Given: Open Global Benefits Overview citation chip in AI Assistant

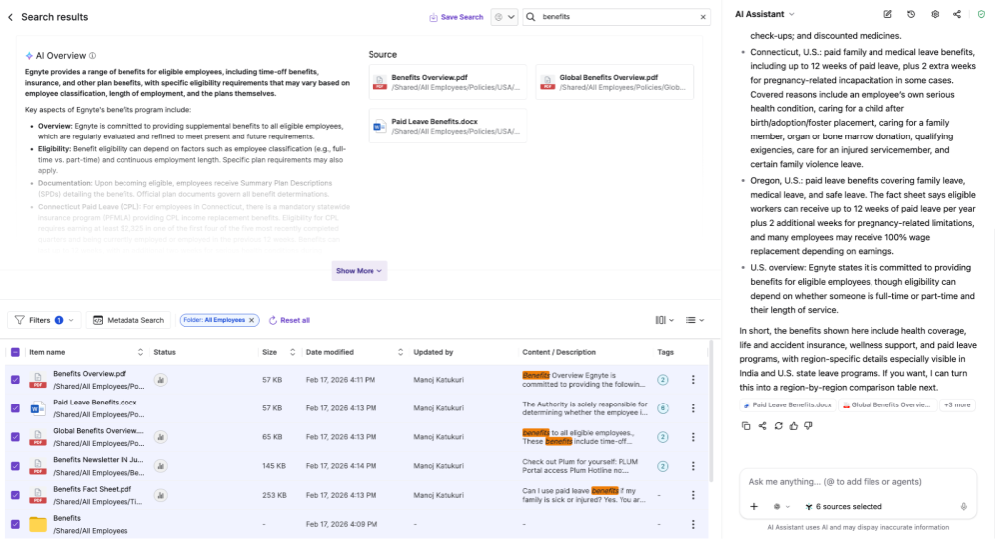Looking at the screenshot, I should pyautogui.click(x=887, y=405).
